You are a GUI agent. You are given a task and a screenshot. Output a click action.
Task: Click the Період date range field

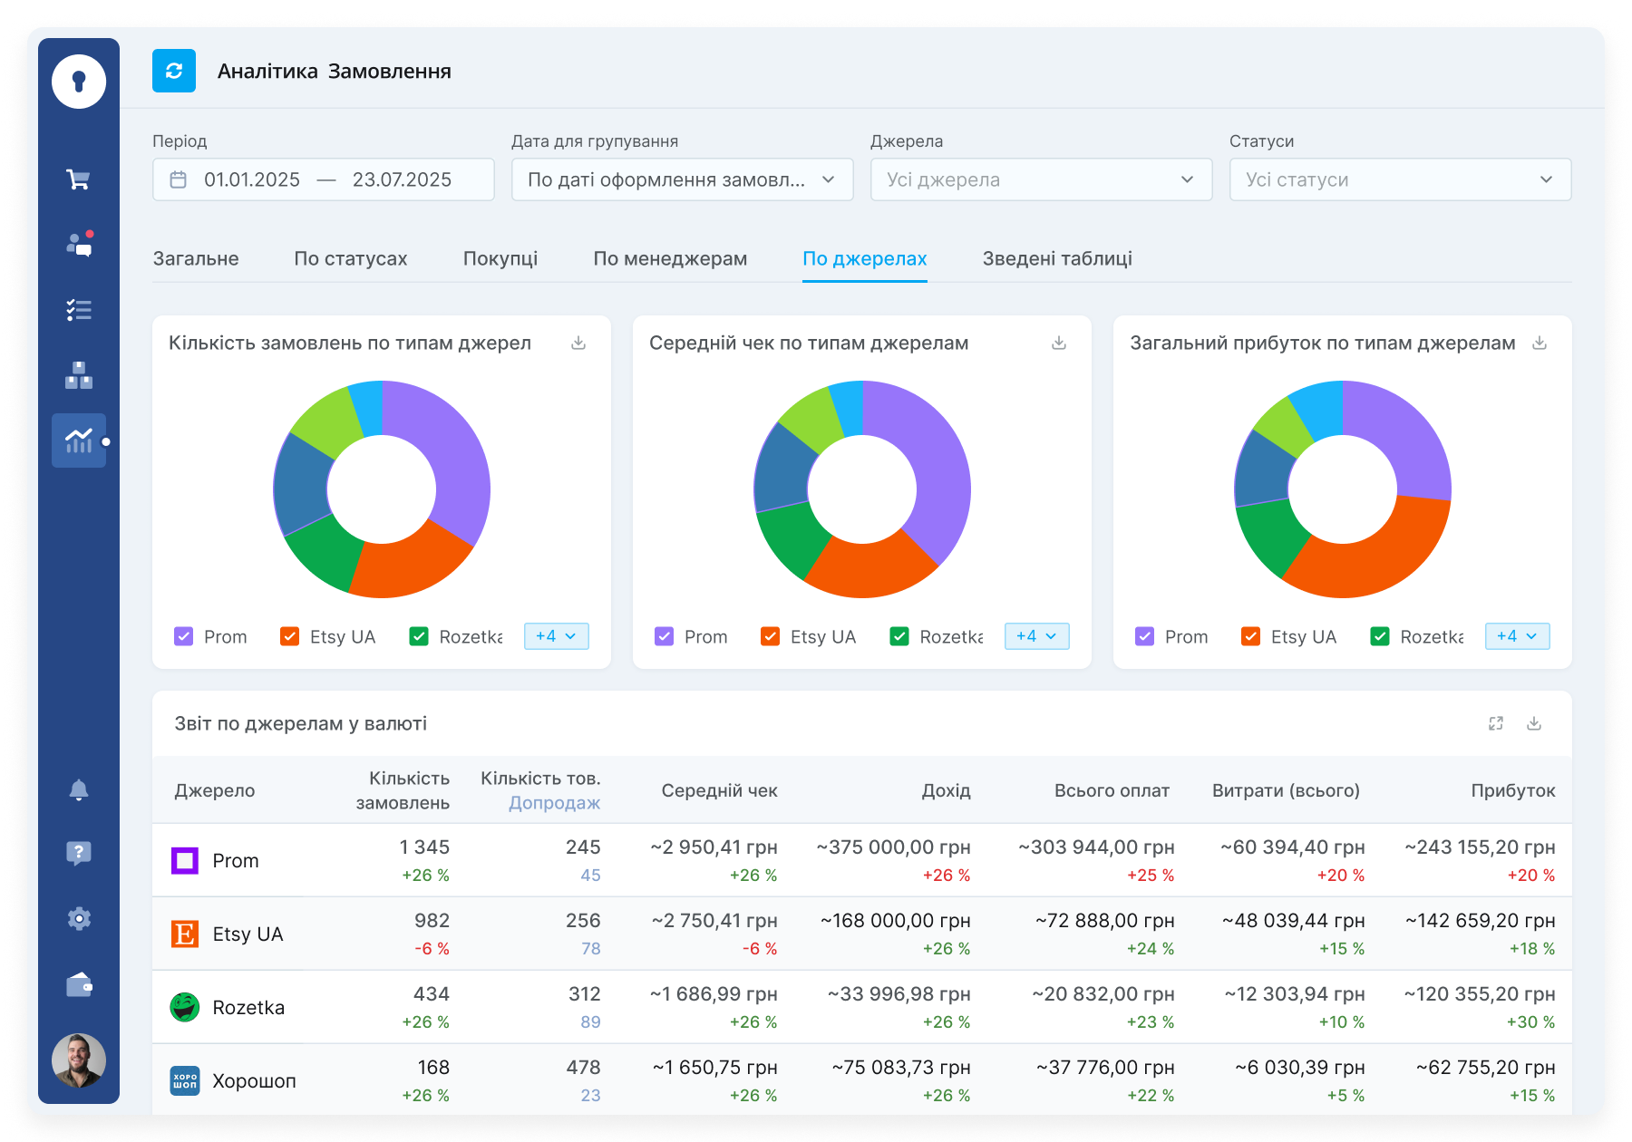(324, 179)
